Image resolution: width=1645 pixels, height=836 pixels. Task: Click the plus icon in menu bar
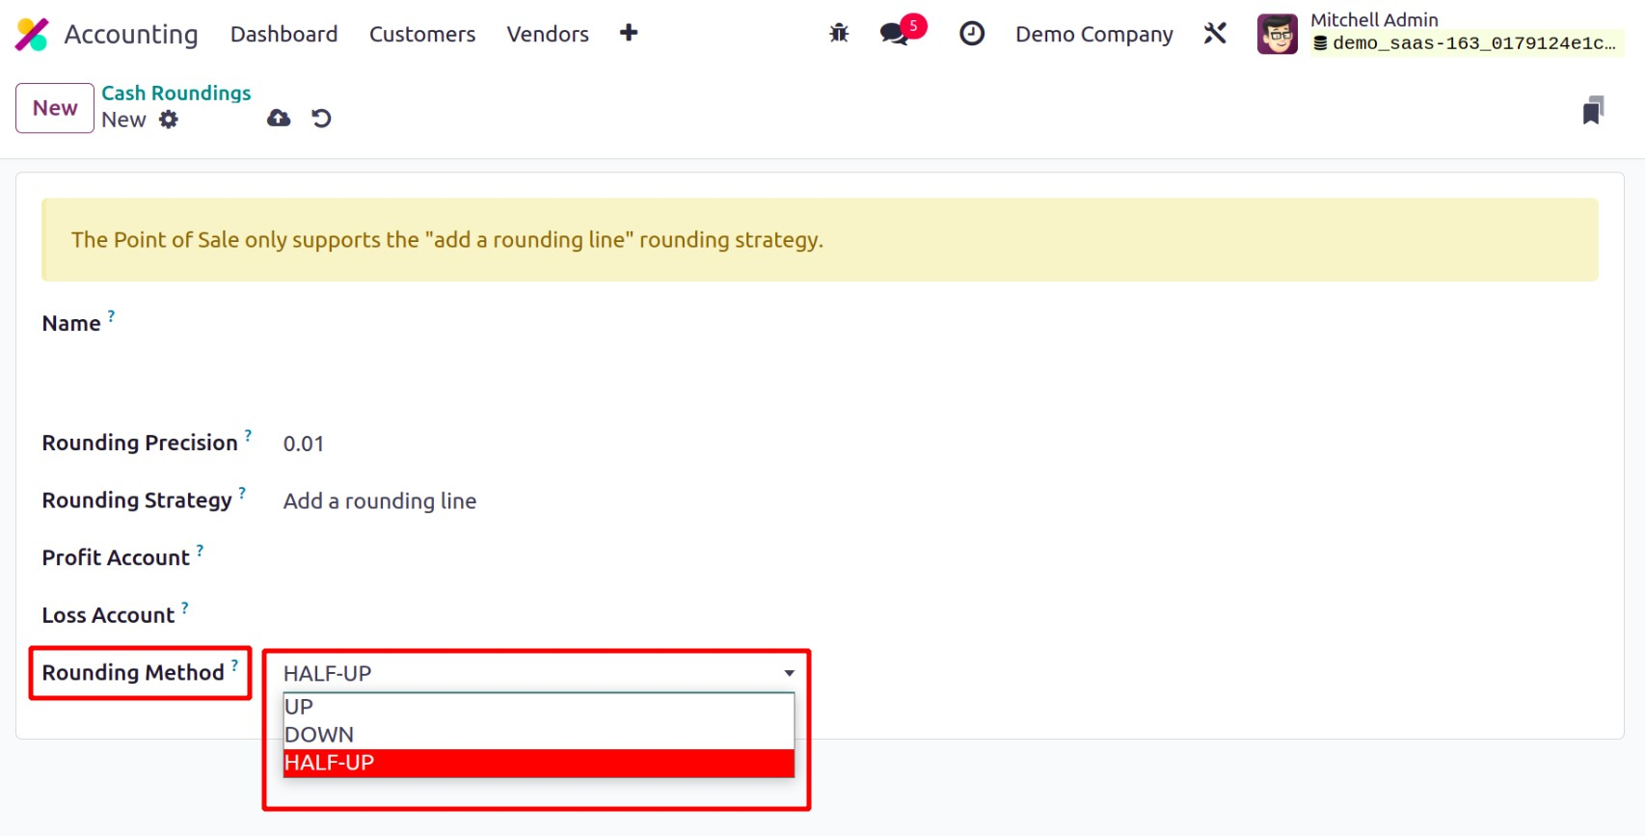point(629,34)
